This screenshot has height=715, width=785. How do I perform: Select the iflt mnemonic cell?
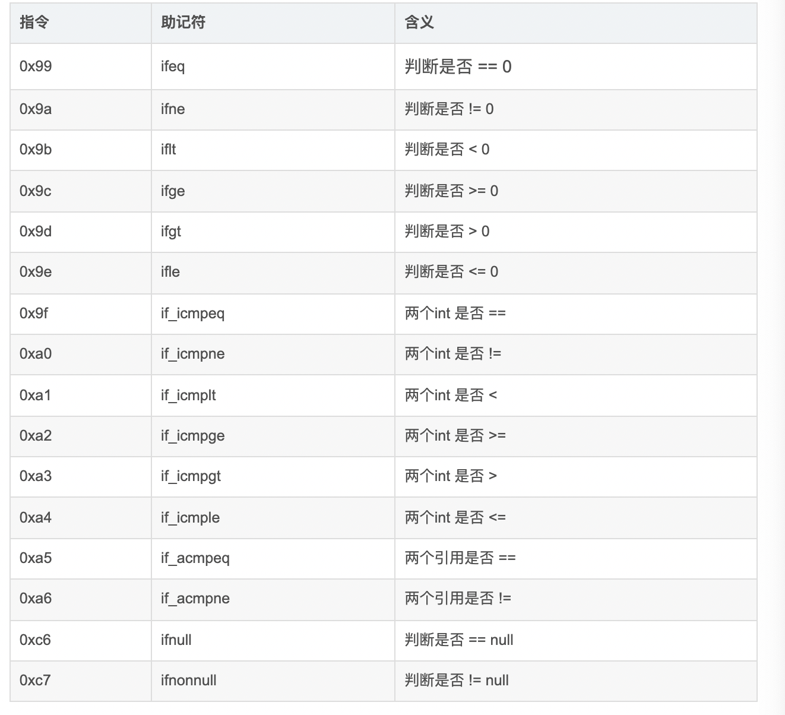[273, 150]
